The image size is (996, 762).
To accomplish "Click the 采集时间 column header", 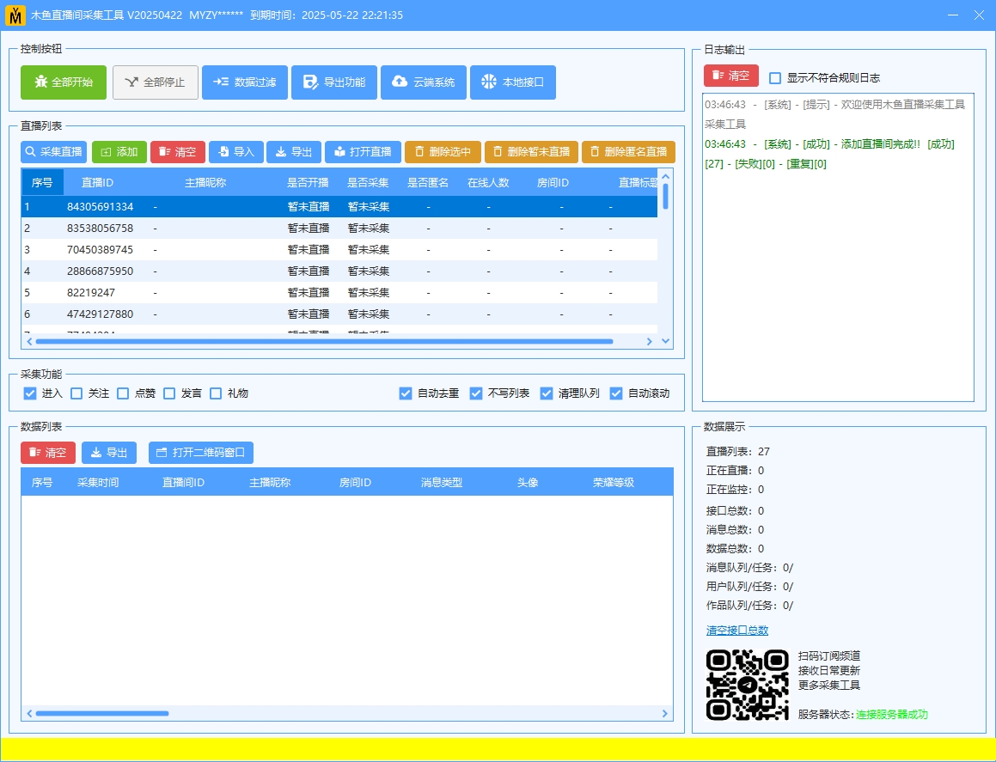I will coord(98,483).
